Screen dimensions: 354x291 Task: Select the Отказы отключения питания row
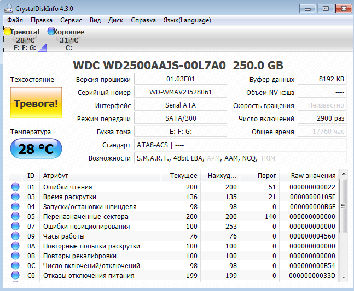(173, 276)
